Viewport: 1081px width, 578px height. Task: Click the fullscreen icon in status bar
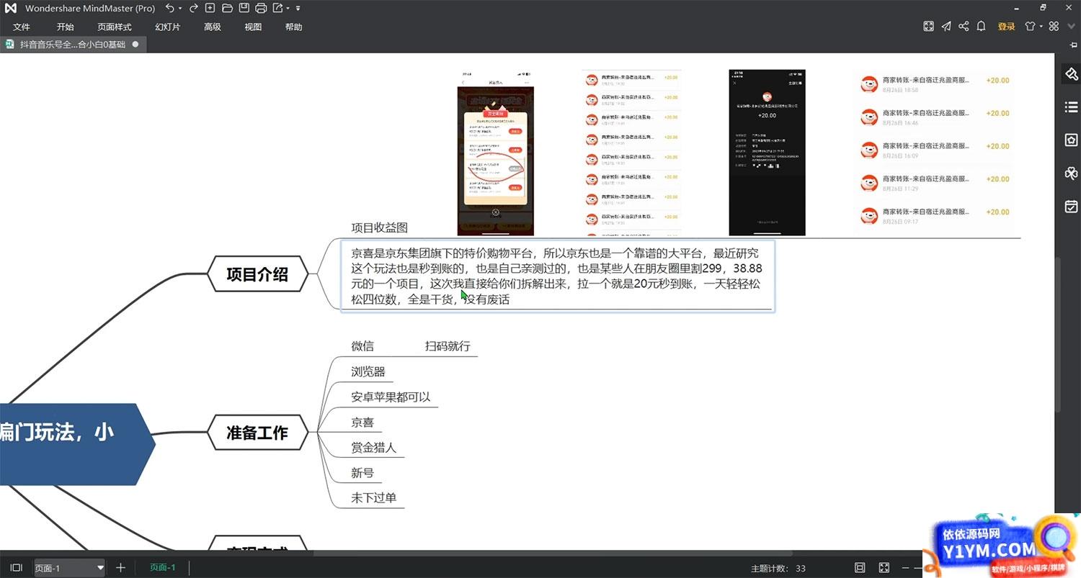884,568
